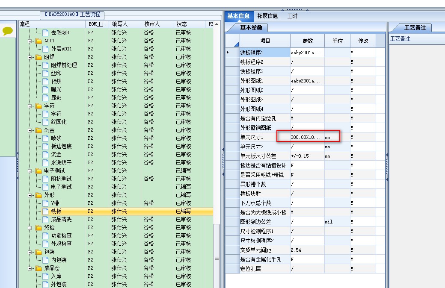Open the 工时 tab
The height and width of the screenshot is (288, 445).
pyautogui.click(x=292, y=16)
